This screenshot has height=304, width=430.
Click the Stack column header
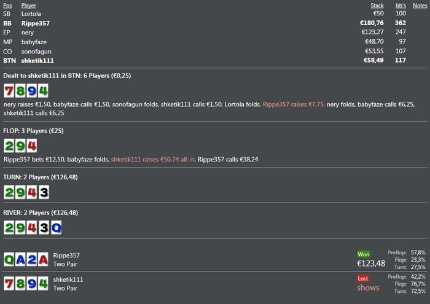tap(377, 6)
